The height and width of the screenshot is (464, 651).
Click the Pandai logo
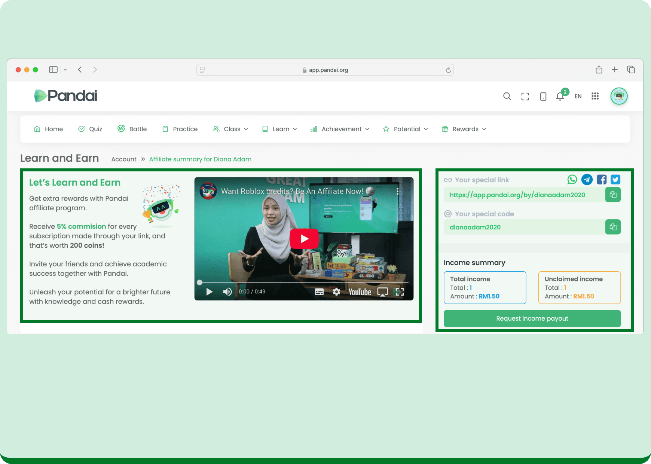click(x=66, y=96)
